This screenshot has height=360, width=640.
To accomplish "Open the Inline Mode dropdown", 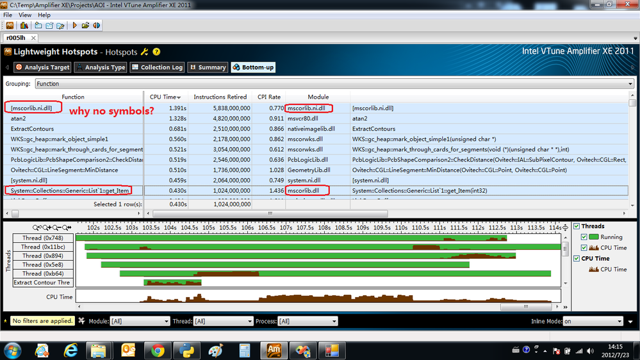I will [x=593, y=321].
